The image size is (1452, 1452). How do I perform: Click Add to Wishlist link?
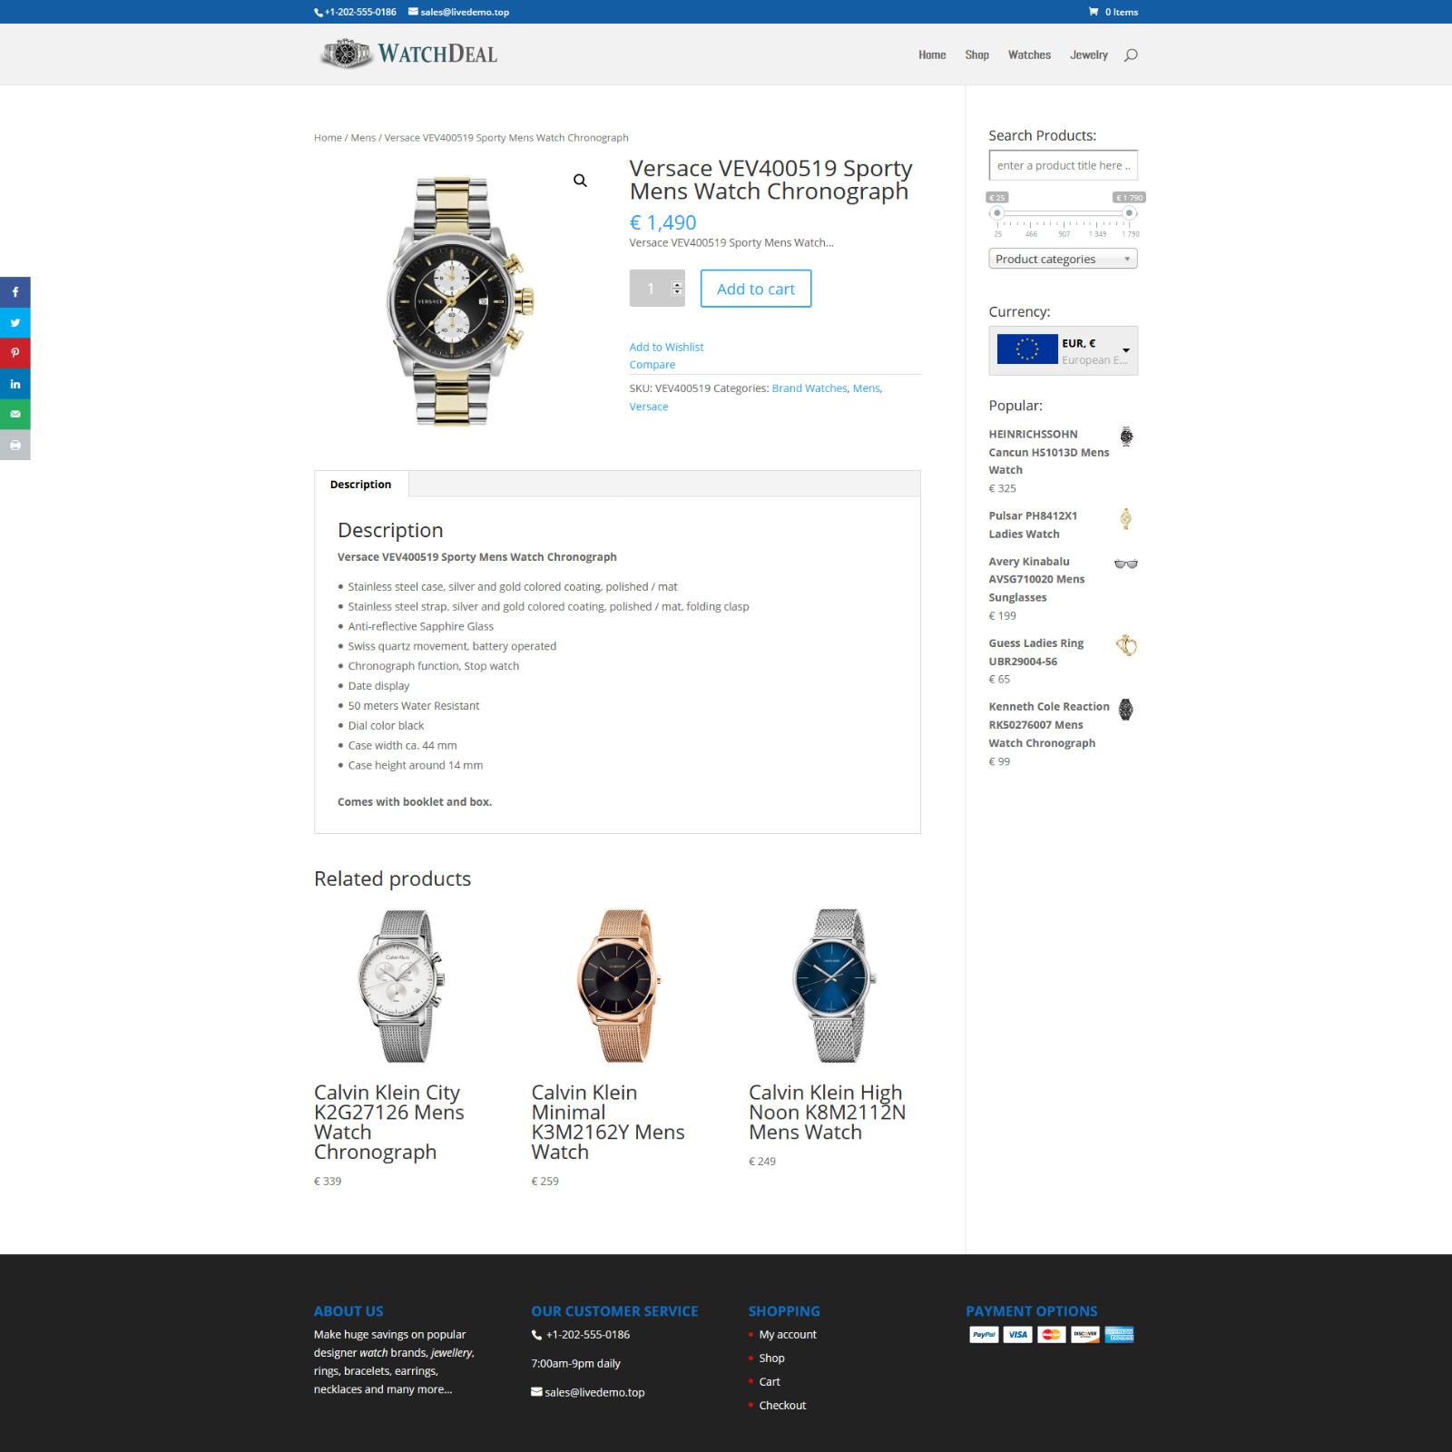(x=666, y=347)
